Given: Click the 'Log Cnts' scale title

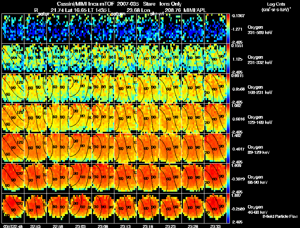Looking at the screenshot, I should [x=276, y=4].
